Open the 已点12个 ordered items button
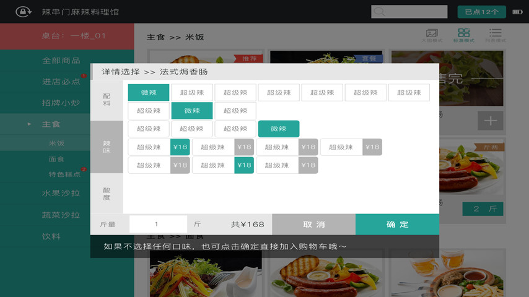 pos(481,12)
